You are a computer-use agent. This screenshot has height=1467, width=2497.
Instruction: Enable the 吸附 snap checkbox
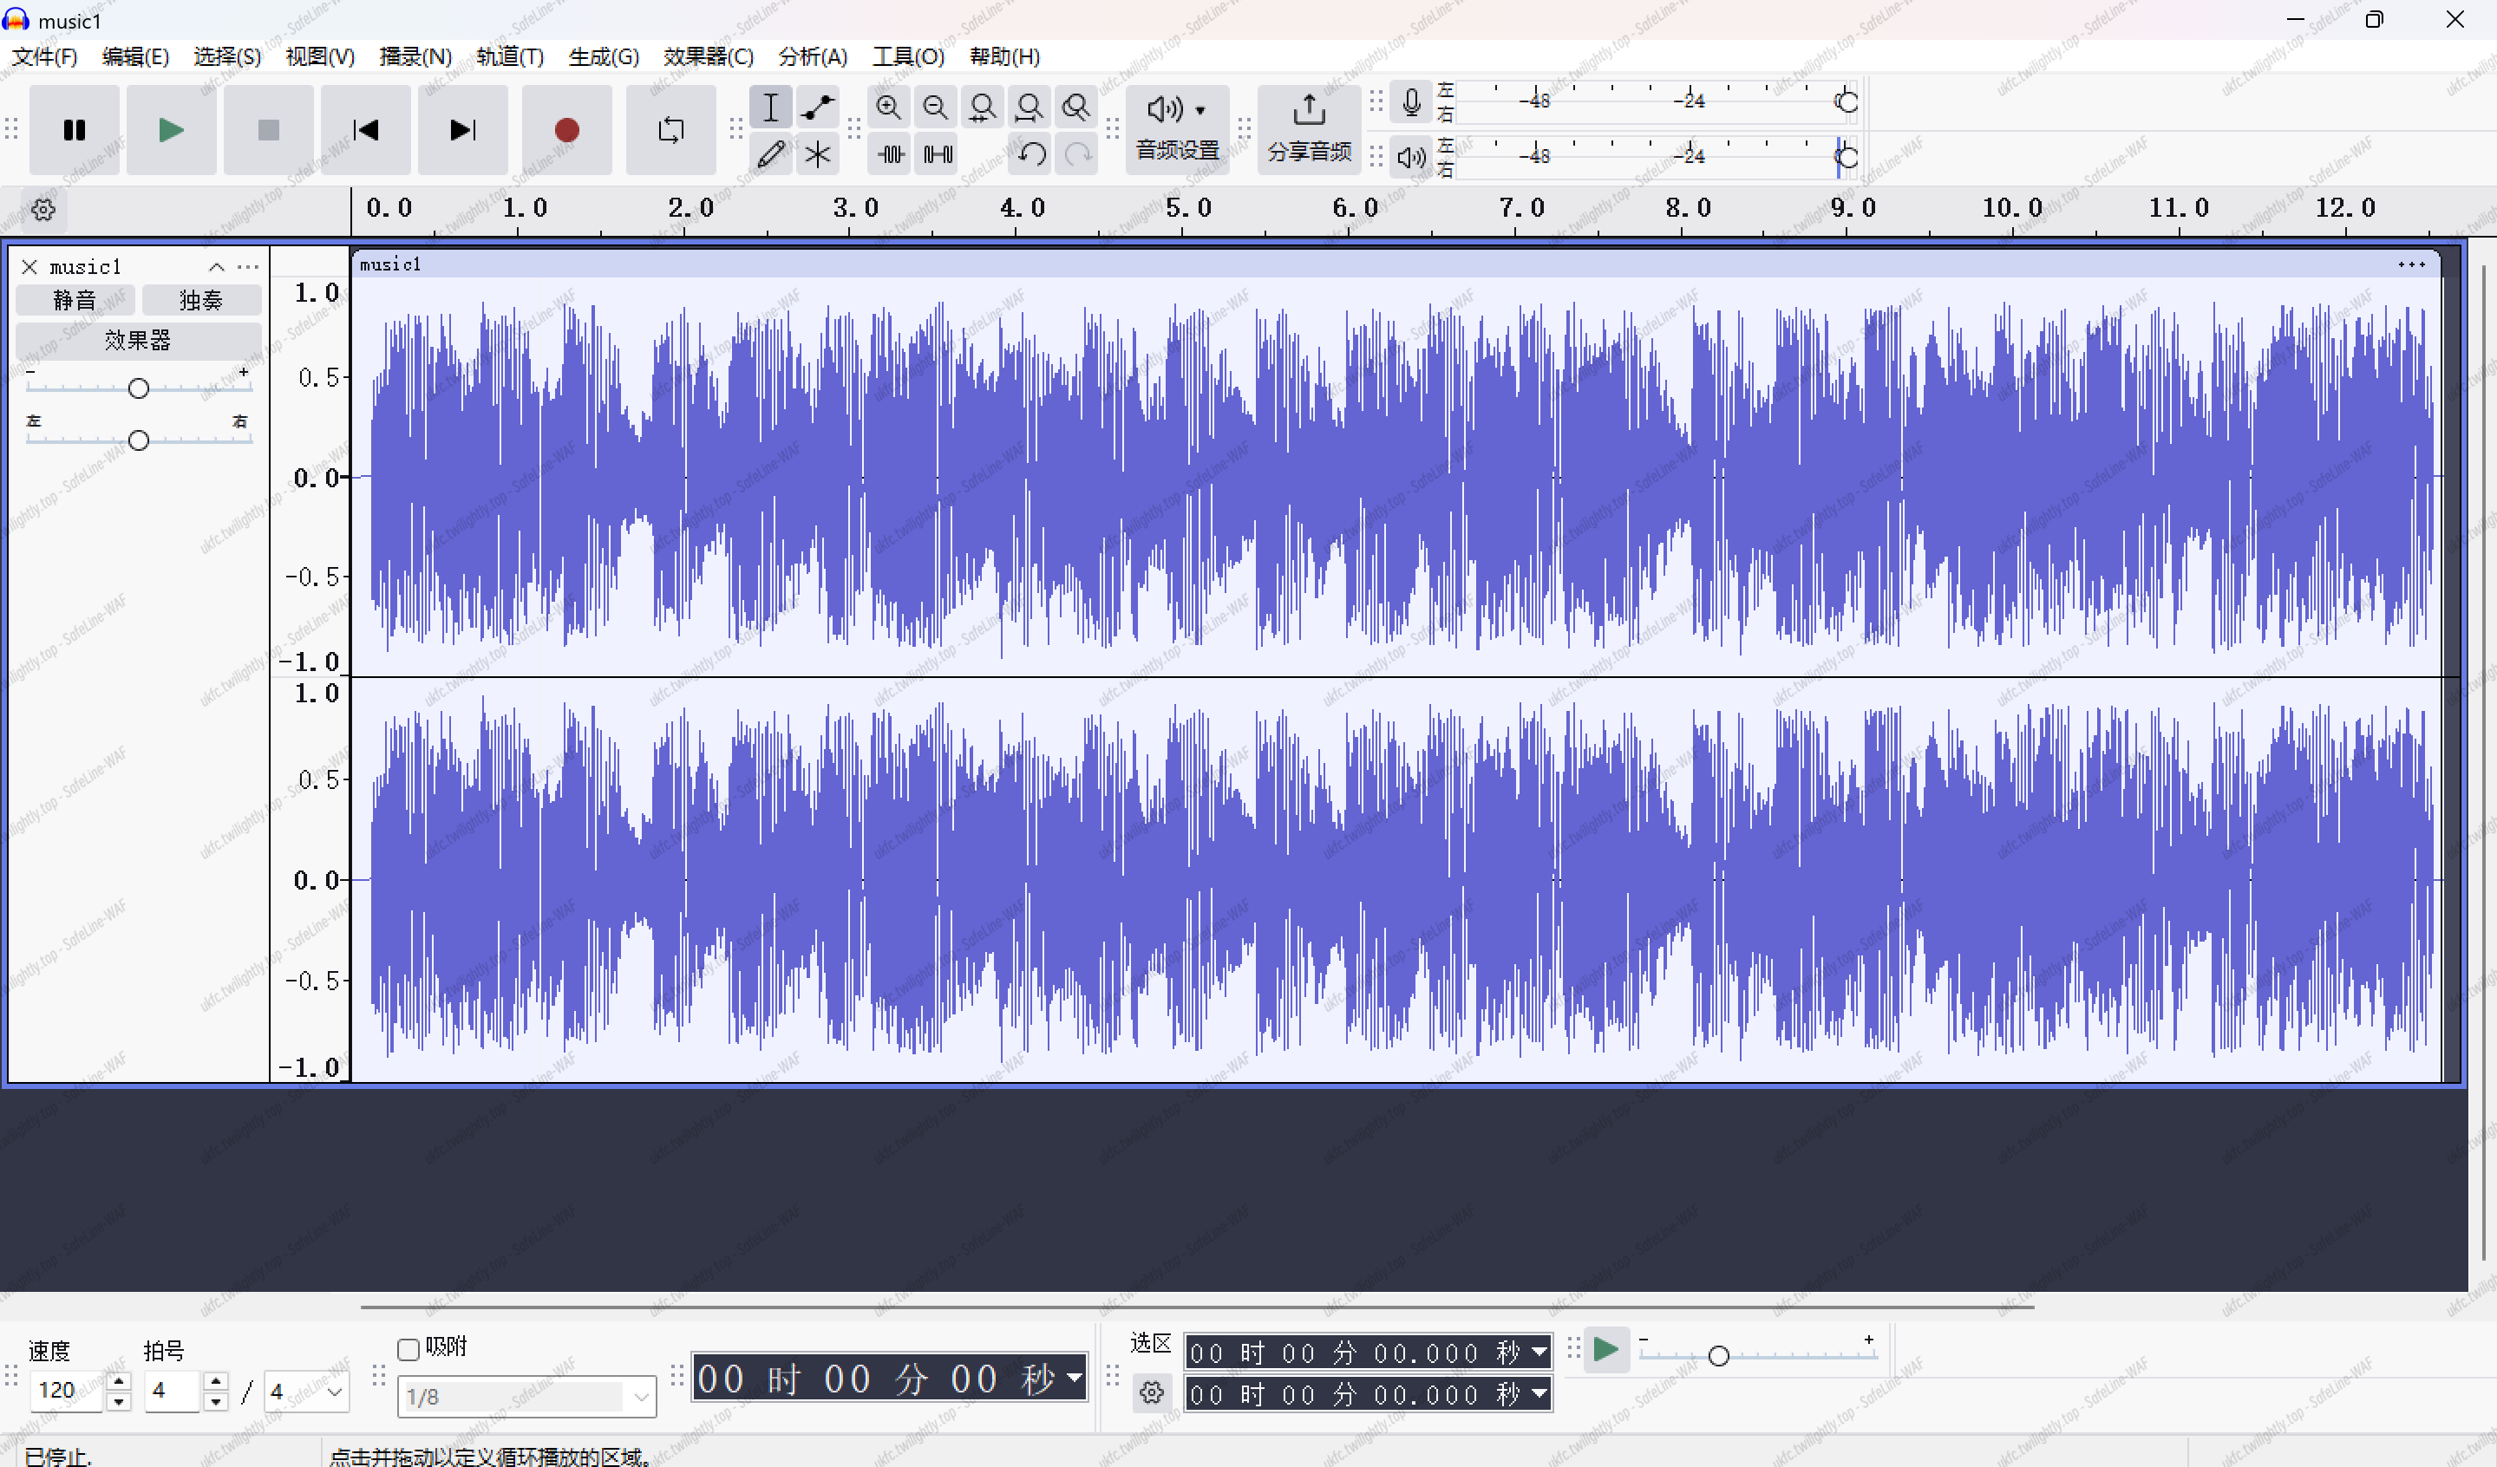pos(409,1349)
